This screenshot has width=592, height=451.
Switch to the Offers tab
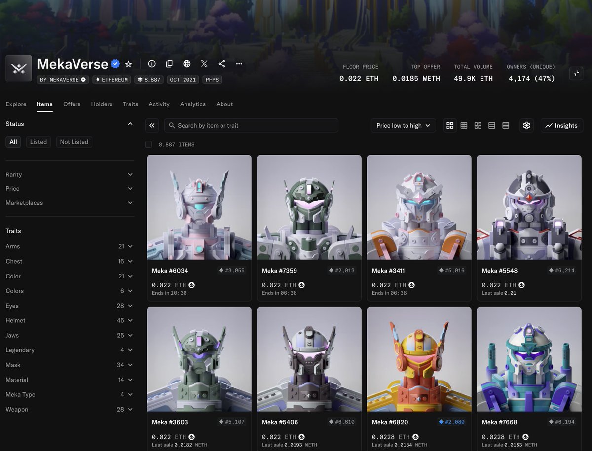click(72, 104)
